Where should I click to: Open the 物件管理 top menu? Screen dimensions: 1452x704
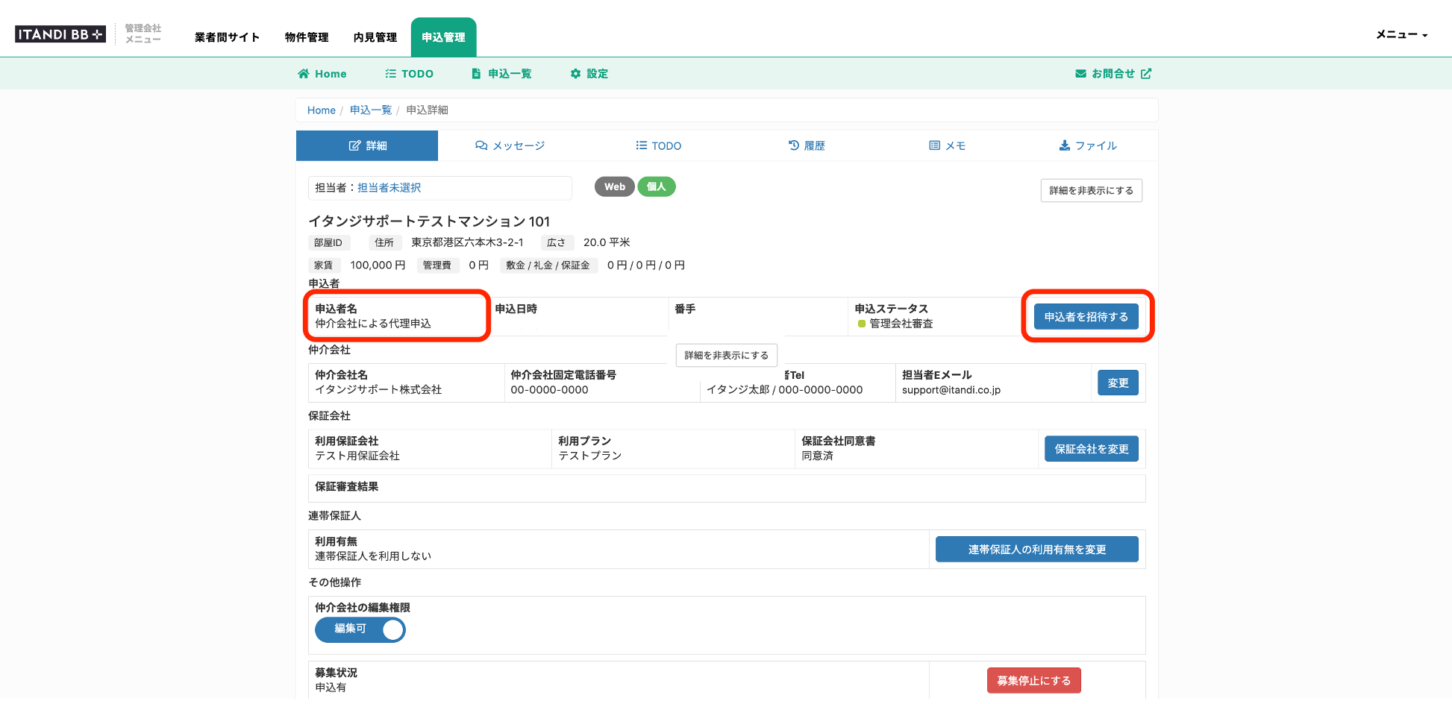307,37
